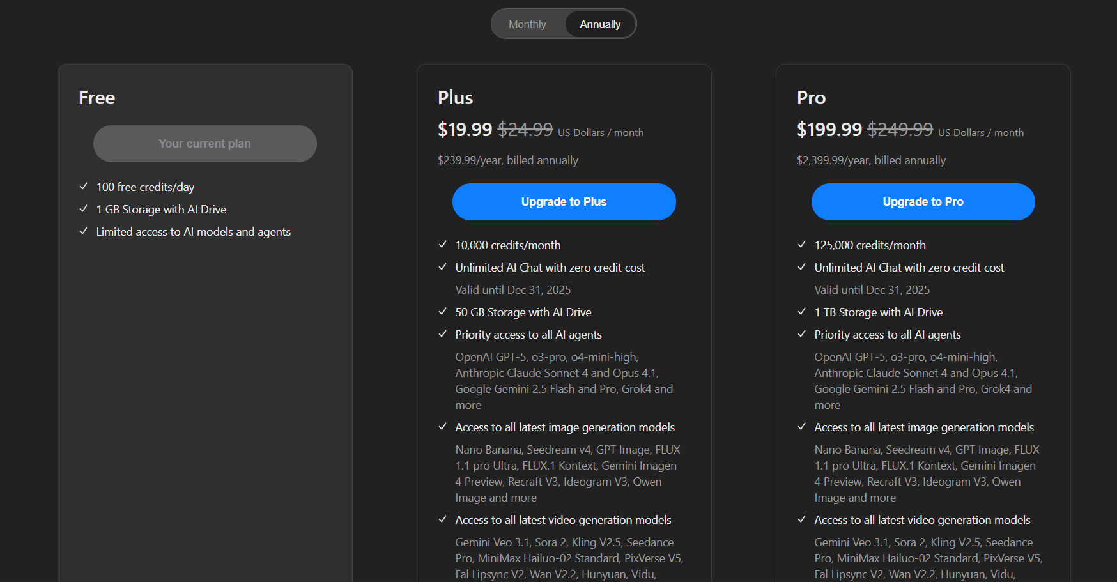The width and height of the screenshot is (1117, 582).
Task: Click checkmark next to 125,000 credits/month
Action: pos(801,245)
